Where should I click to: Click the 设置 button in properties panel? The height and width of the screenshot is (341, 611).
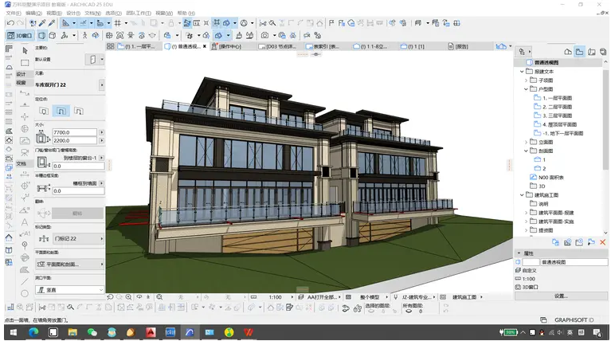(x=561, y=296)
